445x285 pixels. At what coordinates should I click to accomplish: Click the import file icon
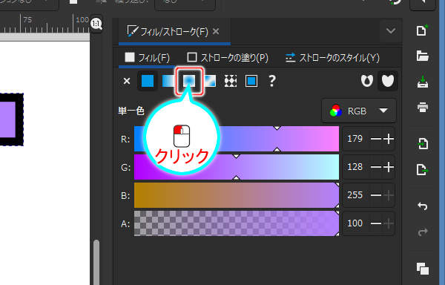423,143
